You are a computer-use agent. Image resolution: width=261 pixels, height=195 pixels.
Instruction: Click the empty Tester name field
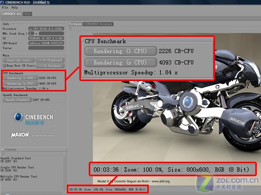(46, 48)
